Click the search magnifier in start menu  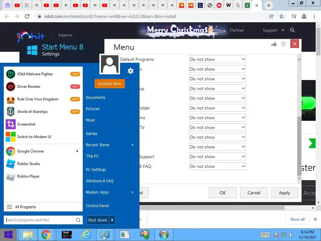coord(78,220)
